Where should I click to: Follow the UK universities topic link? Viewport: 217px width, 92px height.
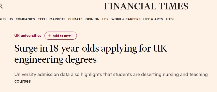tap(28, 36)
